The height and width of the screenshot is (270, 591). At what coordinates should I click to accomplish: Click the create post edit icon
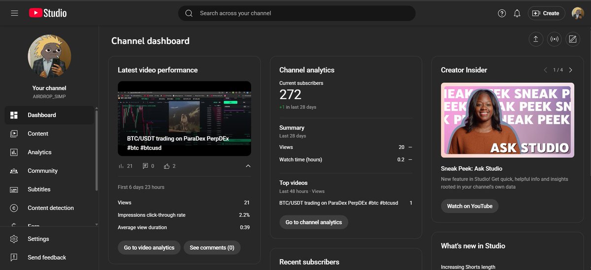click(572, 39)
